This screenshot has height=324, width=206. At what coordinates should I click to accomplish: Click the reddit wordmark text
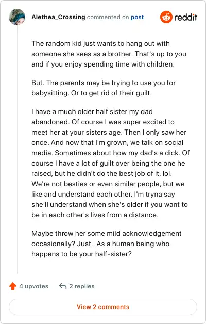[185, 17]
